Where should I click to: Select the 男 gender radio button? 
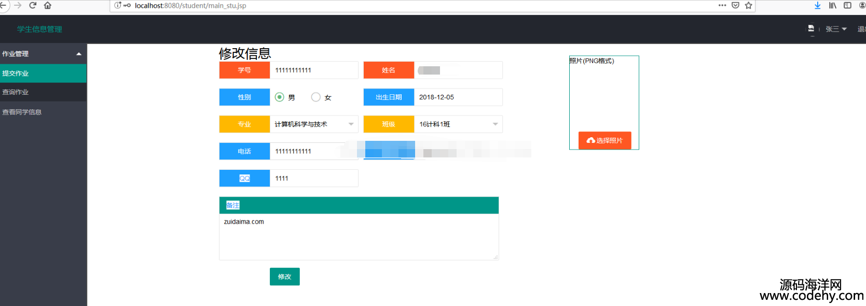pyautogui.click(x=280, y=97)
